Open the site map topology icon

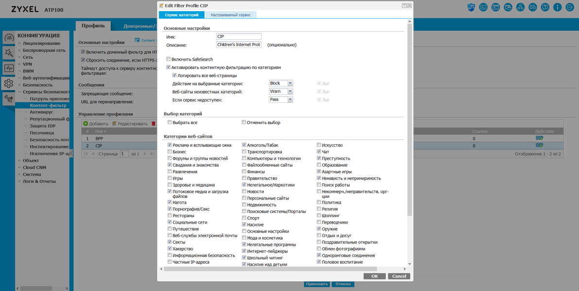pos(520,7)
